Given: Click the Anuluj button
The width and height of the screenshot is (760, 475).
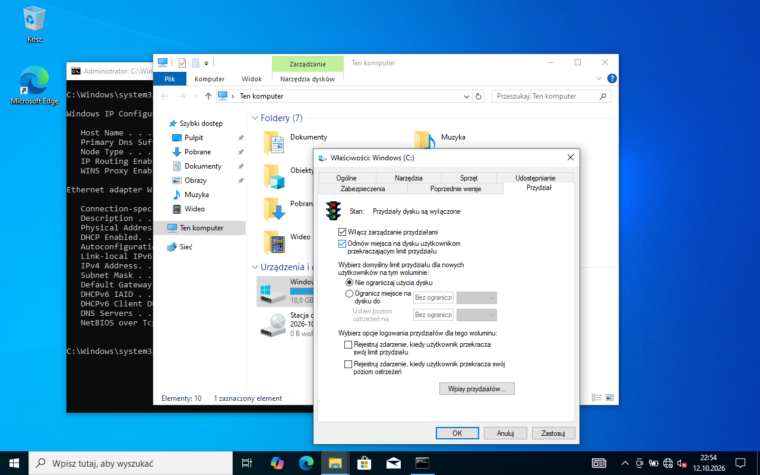Looking at the screenshot, I should coord(505,433).
